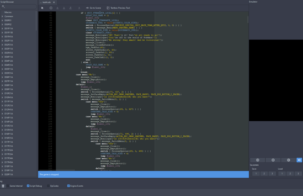Enable the Game Internal log checkbox

8,186
